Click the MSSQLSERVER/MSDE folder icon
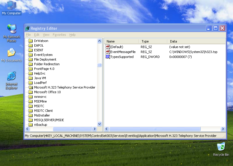Screen dimensions: 233x166 coord(31,120)
